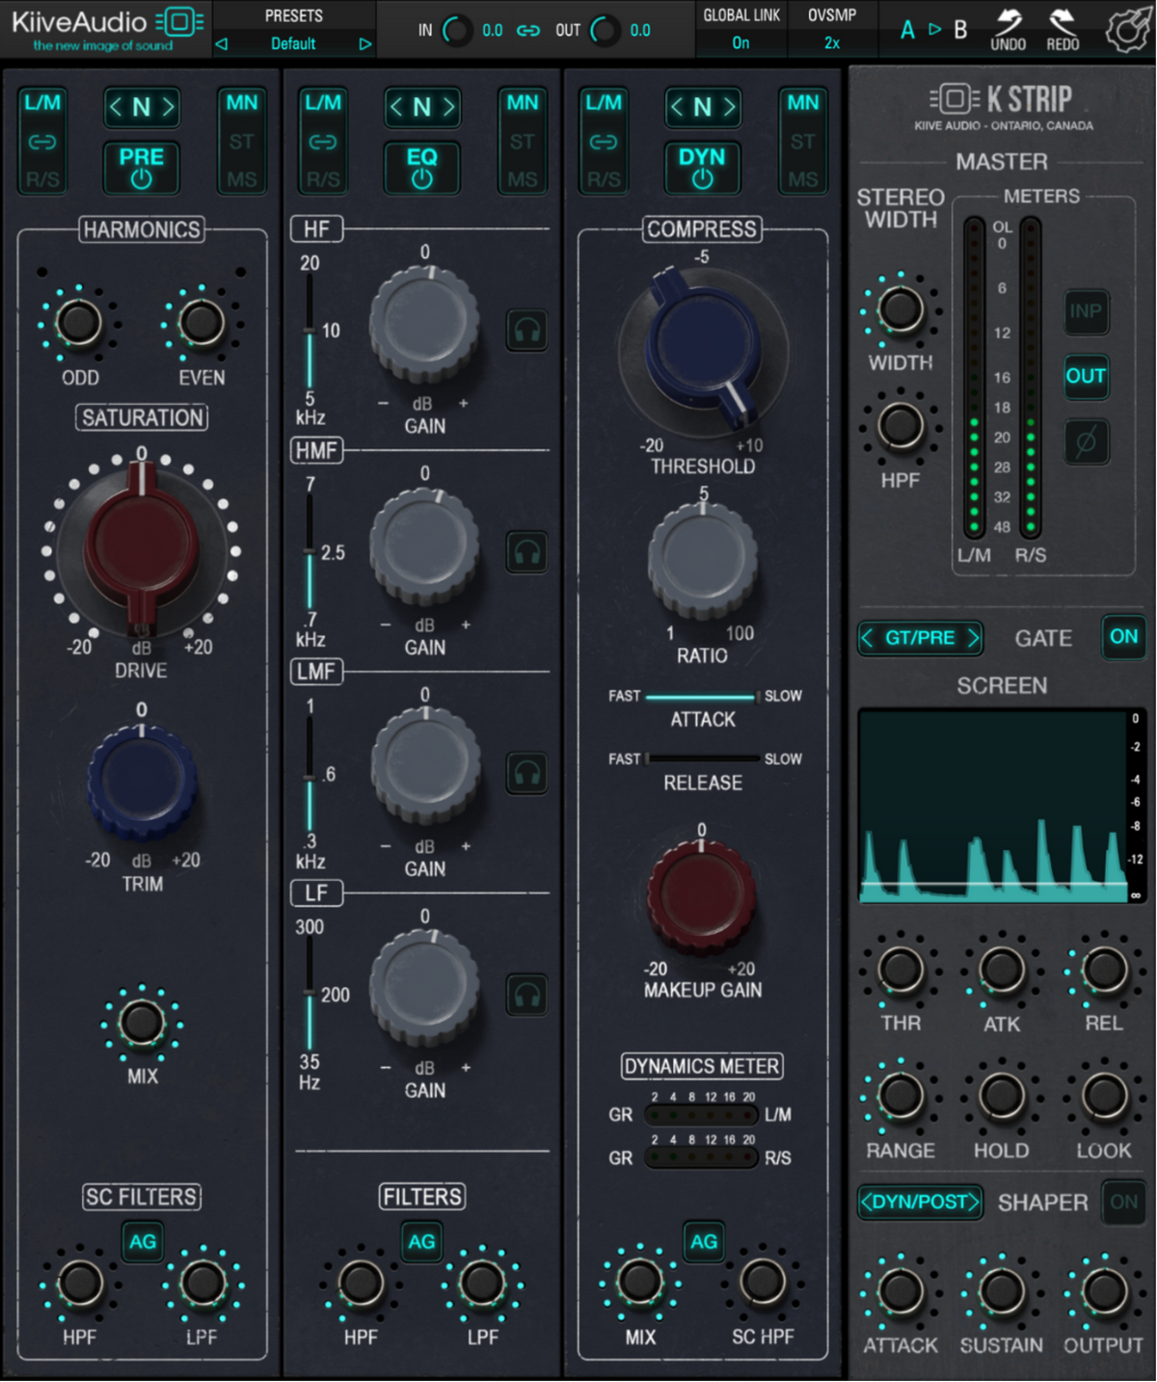Toggle the AG button in compressor section
This screenshot has height=1382, width=1157.
pyautogui.click(x=703, y=1241)
